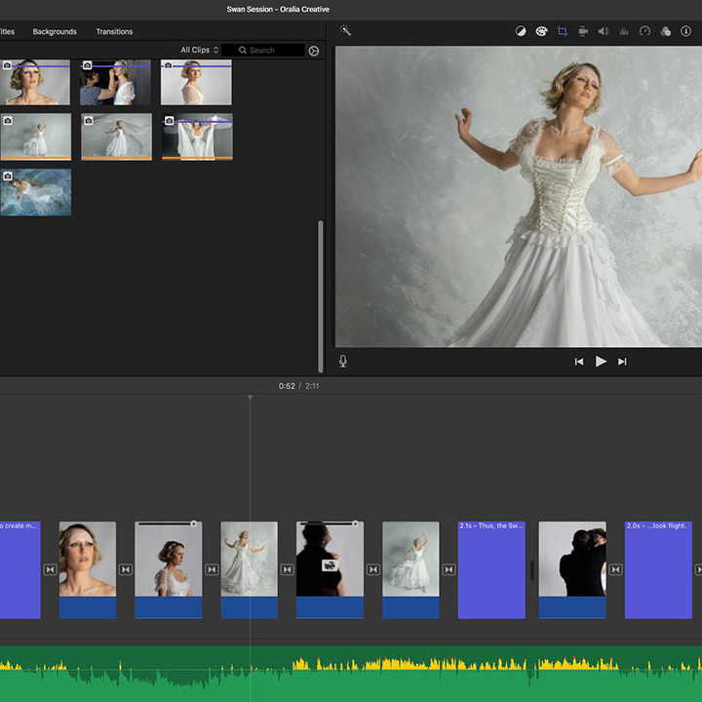This screenshot has width=702, height=702.
Task: Skip to the next clip
Action: pyautogui.click(x=622, y=362)
